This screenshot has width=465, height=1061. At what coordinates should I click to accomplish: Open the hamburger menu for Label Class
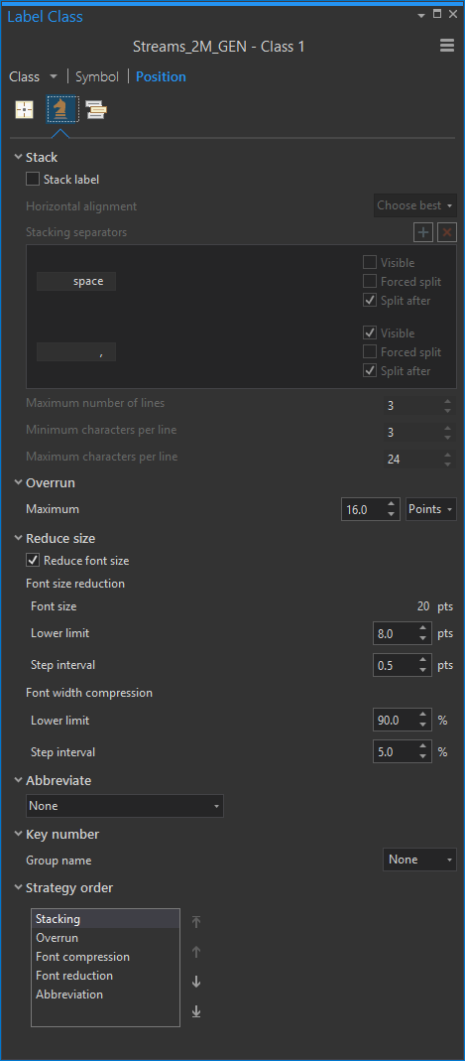tap(447, 46)
